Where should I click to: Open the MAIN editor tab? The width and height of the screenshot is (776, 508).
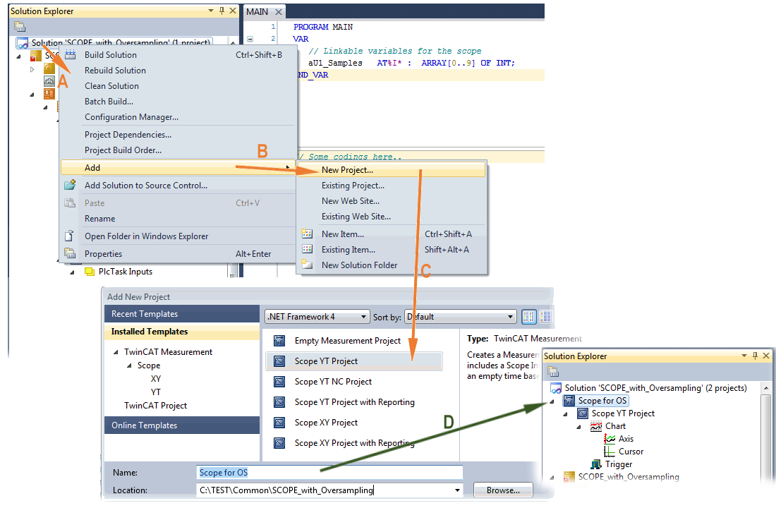257,11
